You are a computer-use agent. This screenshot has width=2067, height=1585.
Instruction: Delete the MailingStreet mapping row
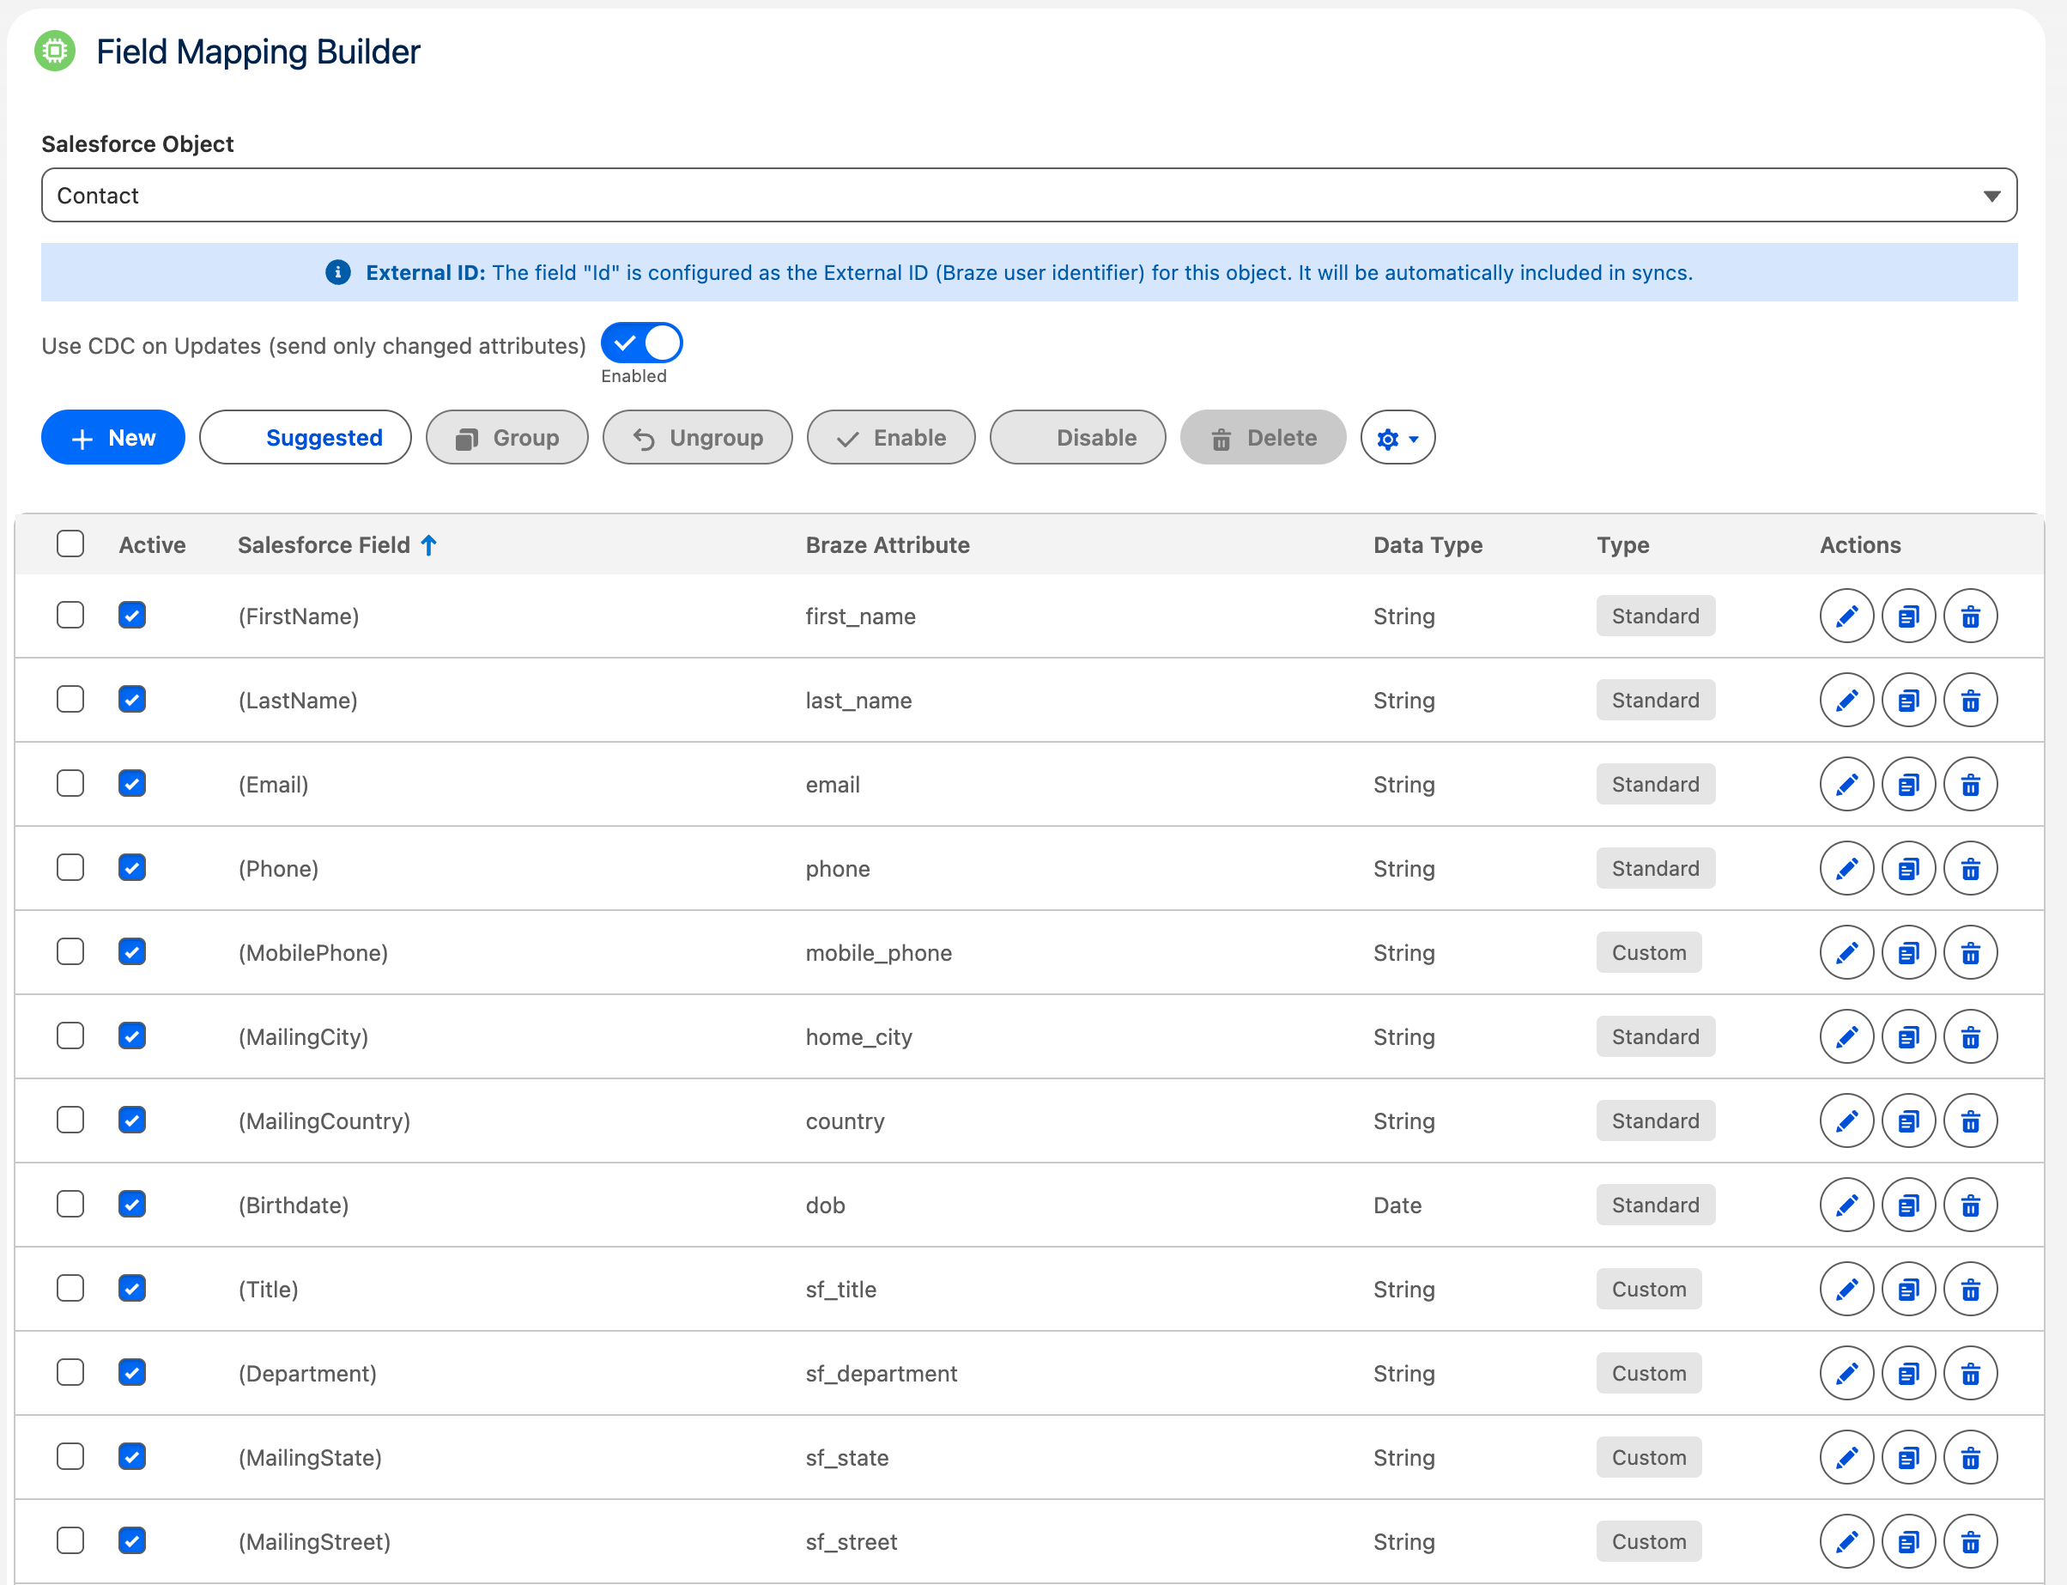[1970, 1541]
